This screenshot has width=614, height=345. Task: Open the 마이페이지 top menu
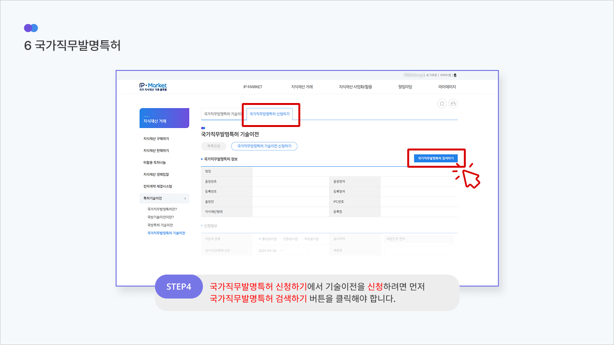click(x=447, y=87)
